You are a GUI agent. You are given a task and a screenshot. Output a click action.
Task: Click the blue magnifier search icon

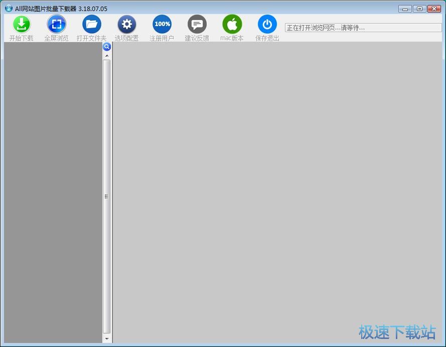(107, 47)
